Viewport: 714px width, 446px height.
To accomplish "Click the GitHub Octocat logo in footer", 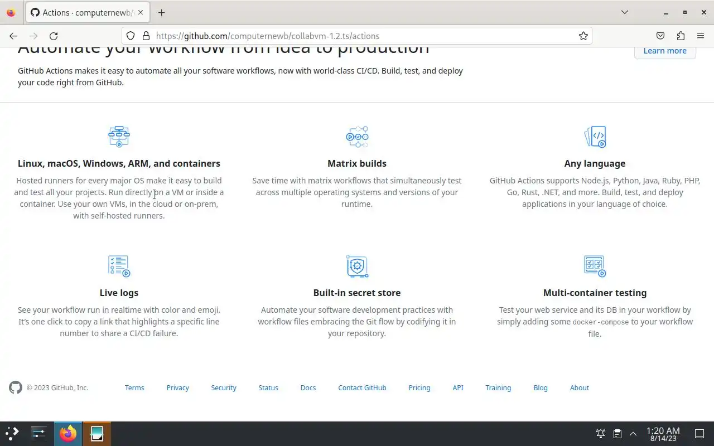I will coord(16,387).
